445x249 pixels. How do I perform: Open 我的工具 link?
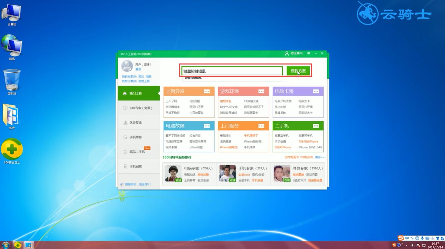[x=144, y=81]
